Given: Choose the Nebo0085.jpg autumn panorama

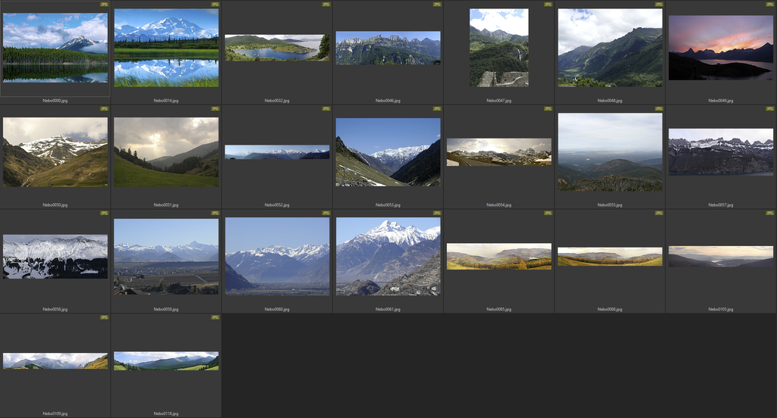Looking at the screenshot, I should 499,257.
